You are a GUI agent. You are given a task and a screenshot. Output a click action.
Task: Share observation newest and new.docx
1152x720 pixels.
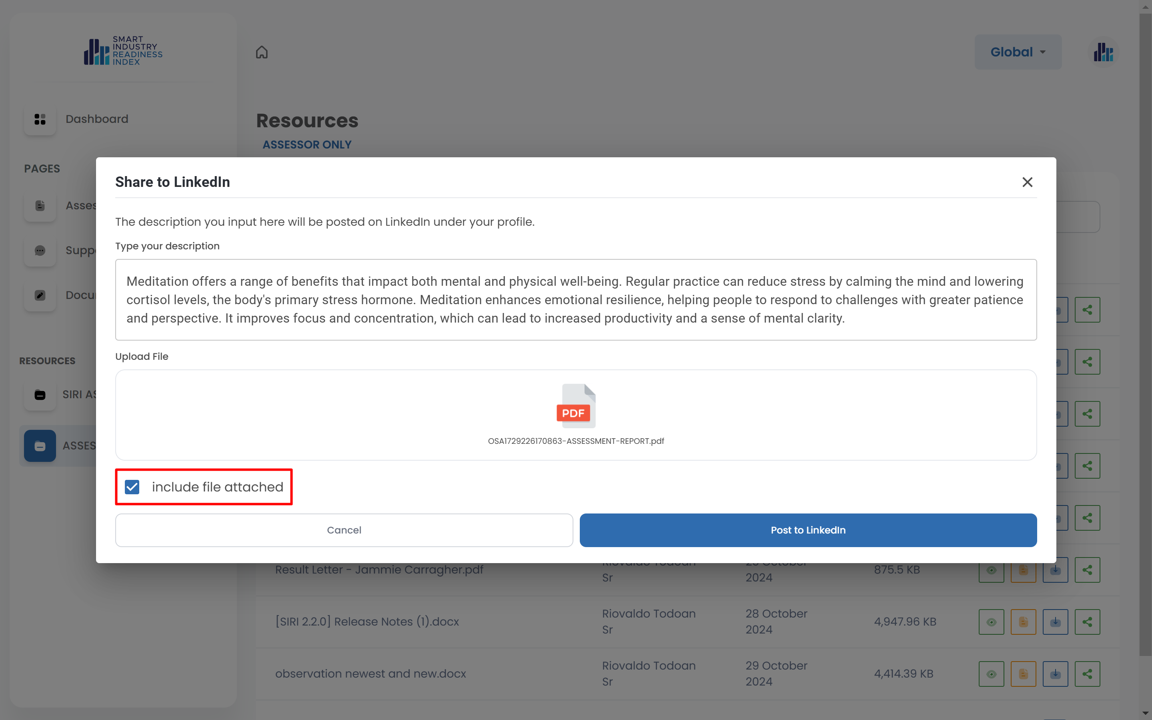tap(1087, 674)
